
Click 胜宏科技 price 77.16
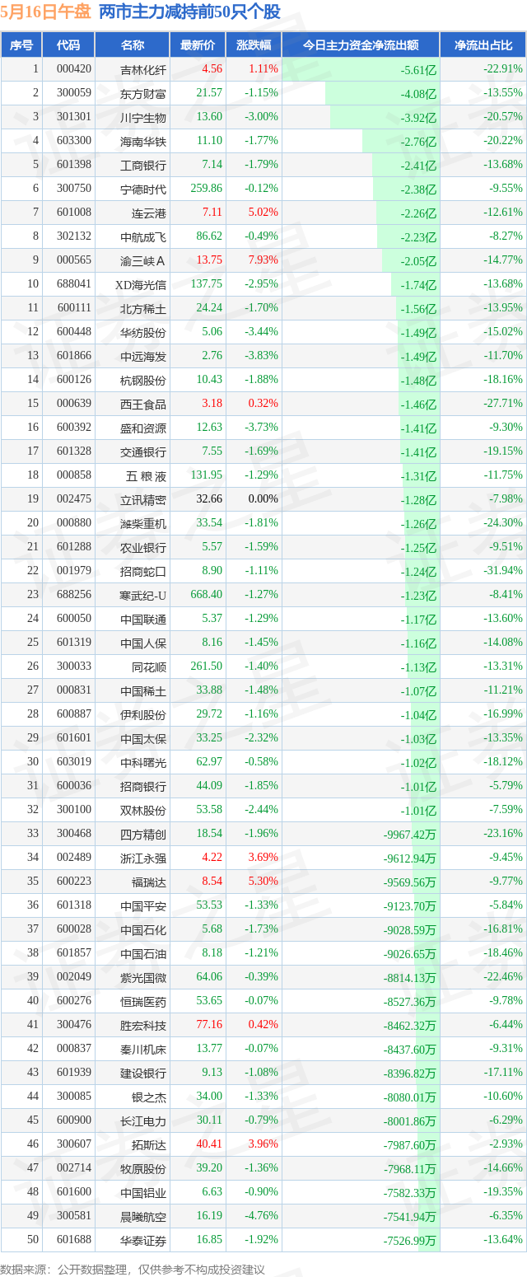208,1025
